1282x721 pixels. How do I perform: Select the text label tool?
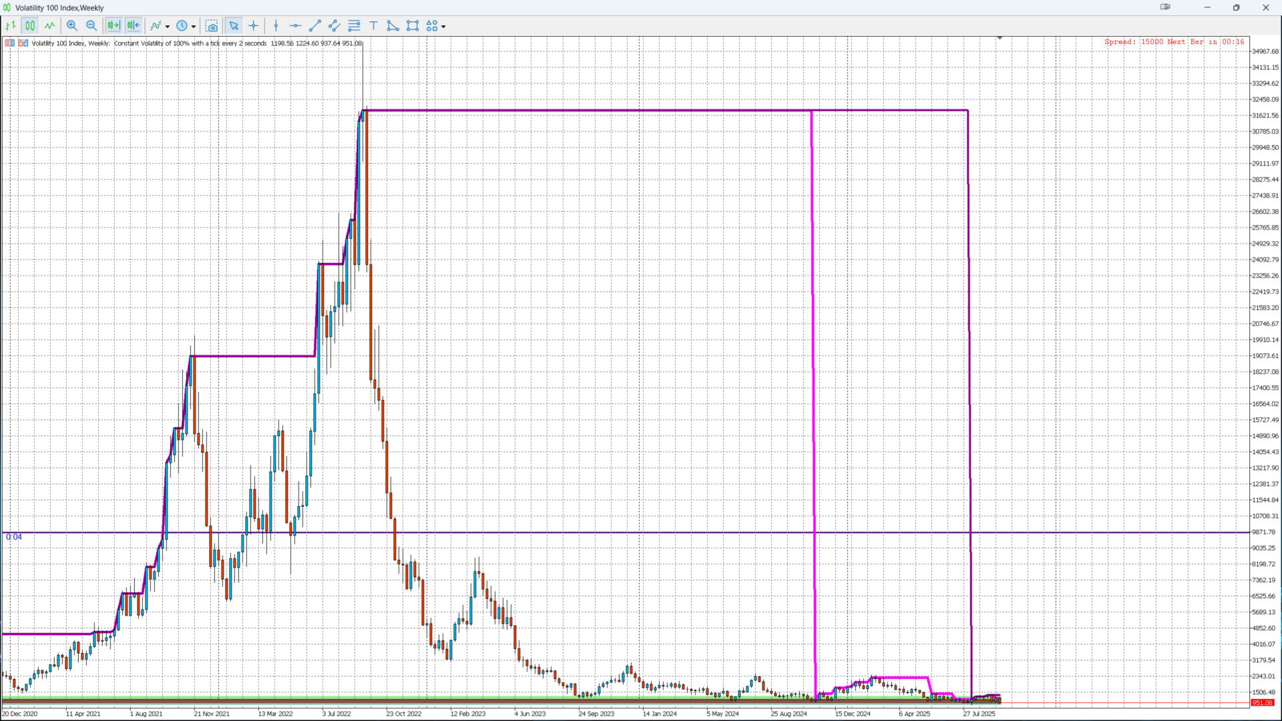373,26
